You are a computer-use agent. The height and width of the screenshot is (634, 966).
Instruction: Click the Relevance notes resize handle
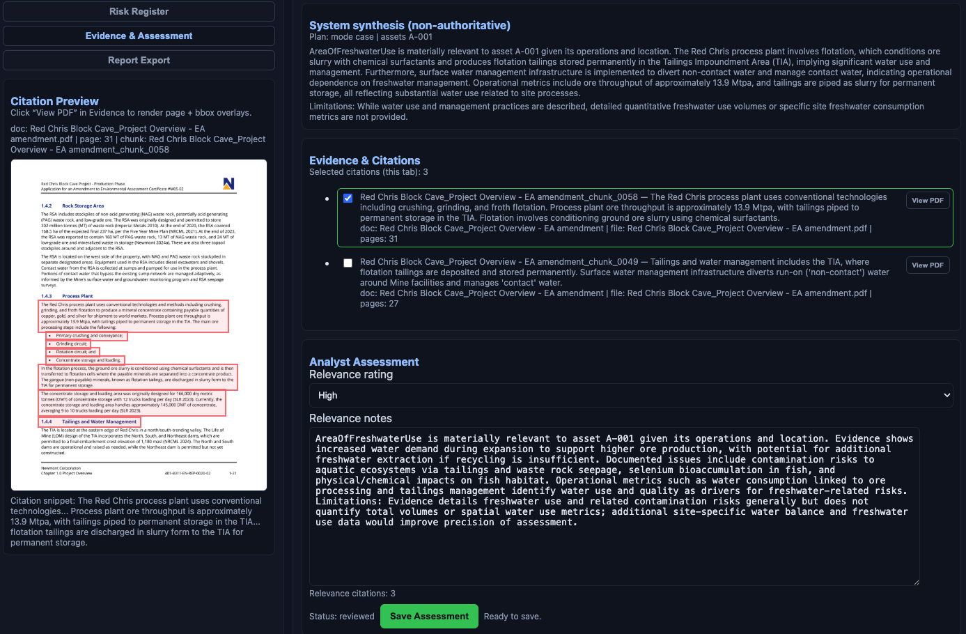coord(915,582)
